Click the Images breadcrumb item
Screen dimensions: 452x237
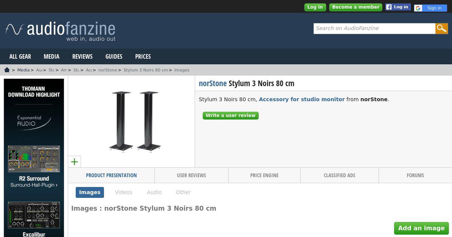click(182, 70)
